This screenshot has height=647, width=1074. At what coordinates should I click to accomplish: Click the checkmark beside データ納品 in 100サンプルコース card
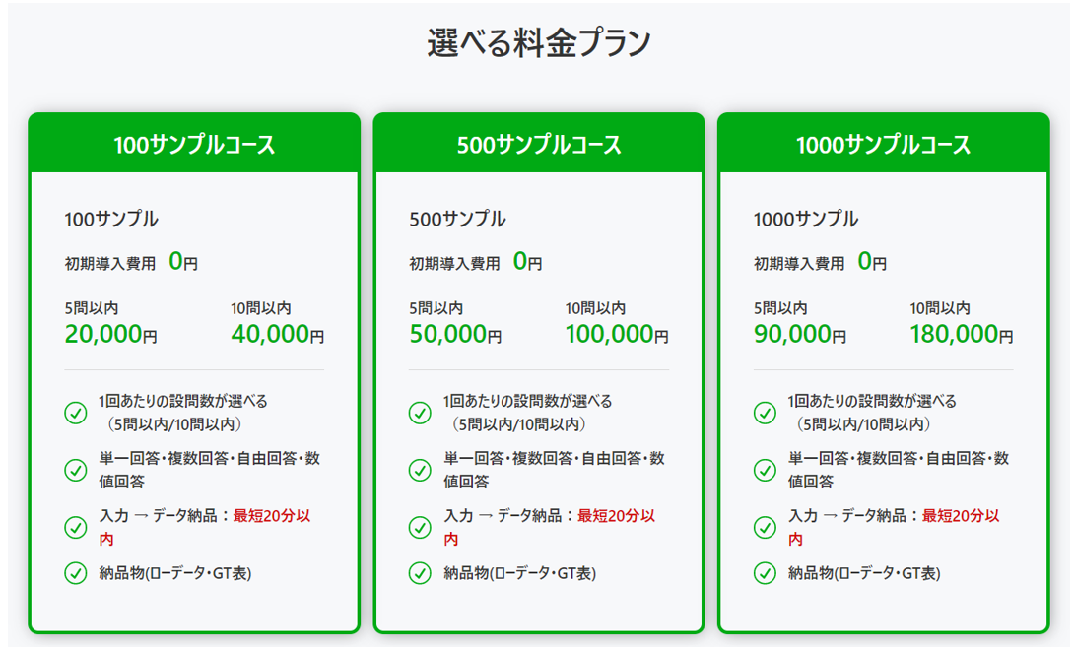[76, 527]
